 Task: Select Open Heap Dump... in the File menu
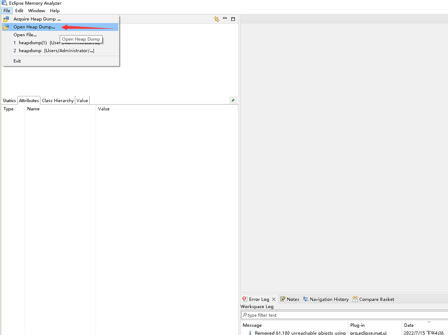point(60,27)
